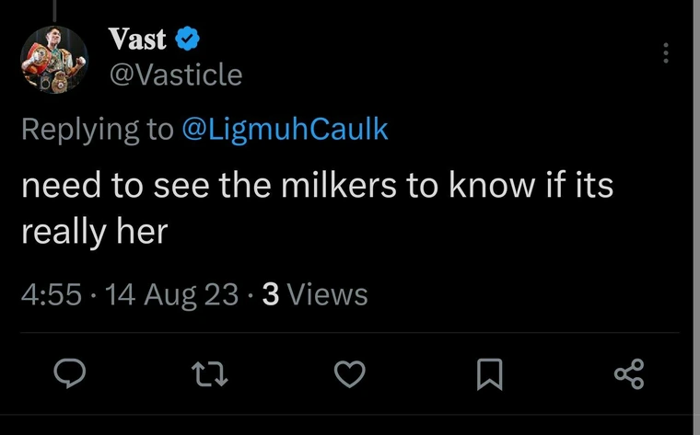The width and height of the screenshot is (700, 435).
Task: Bookmark this tweet
Action: (x=490, y=374)
